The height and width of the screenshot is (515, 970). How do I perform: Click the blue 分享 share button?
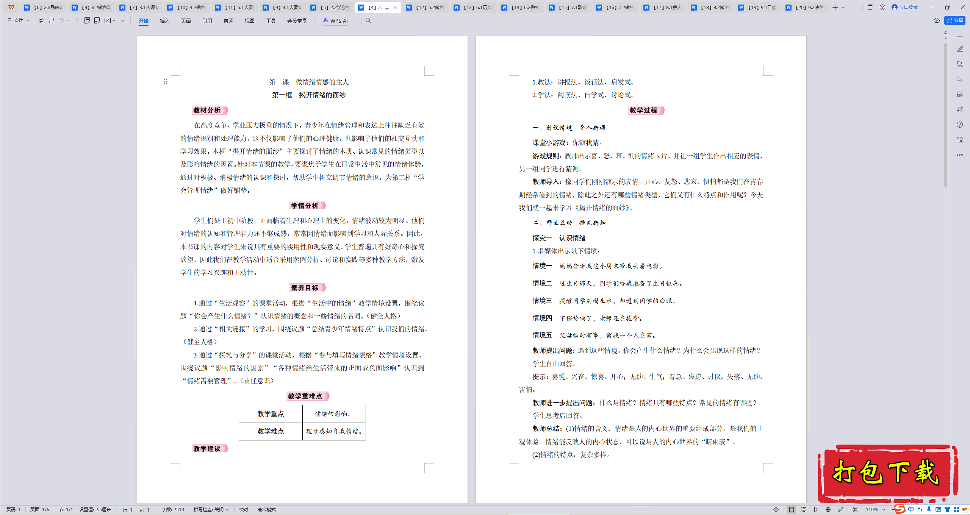954,20
